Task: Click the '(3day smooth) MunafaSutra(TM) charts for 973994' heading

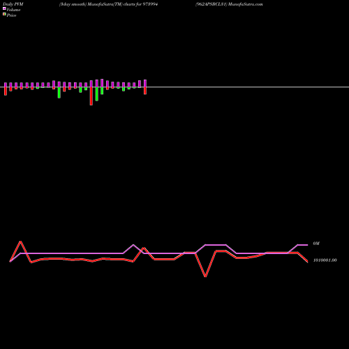Action: coord(108,4)
